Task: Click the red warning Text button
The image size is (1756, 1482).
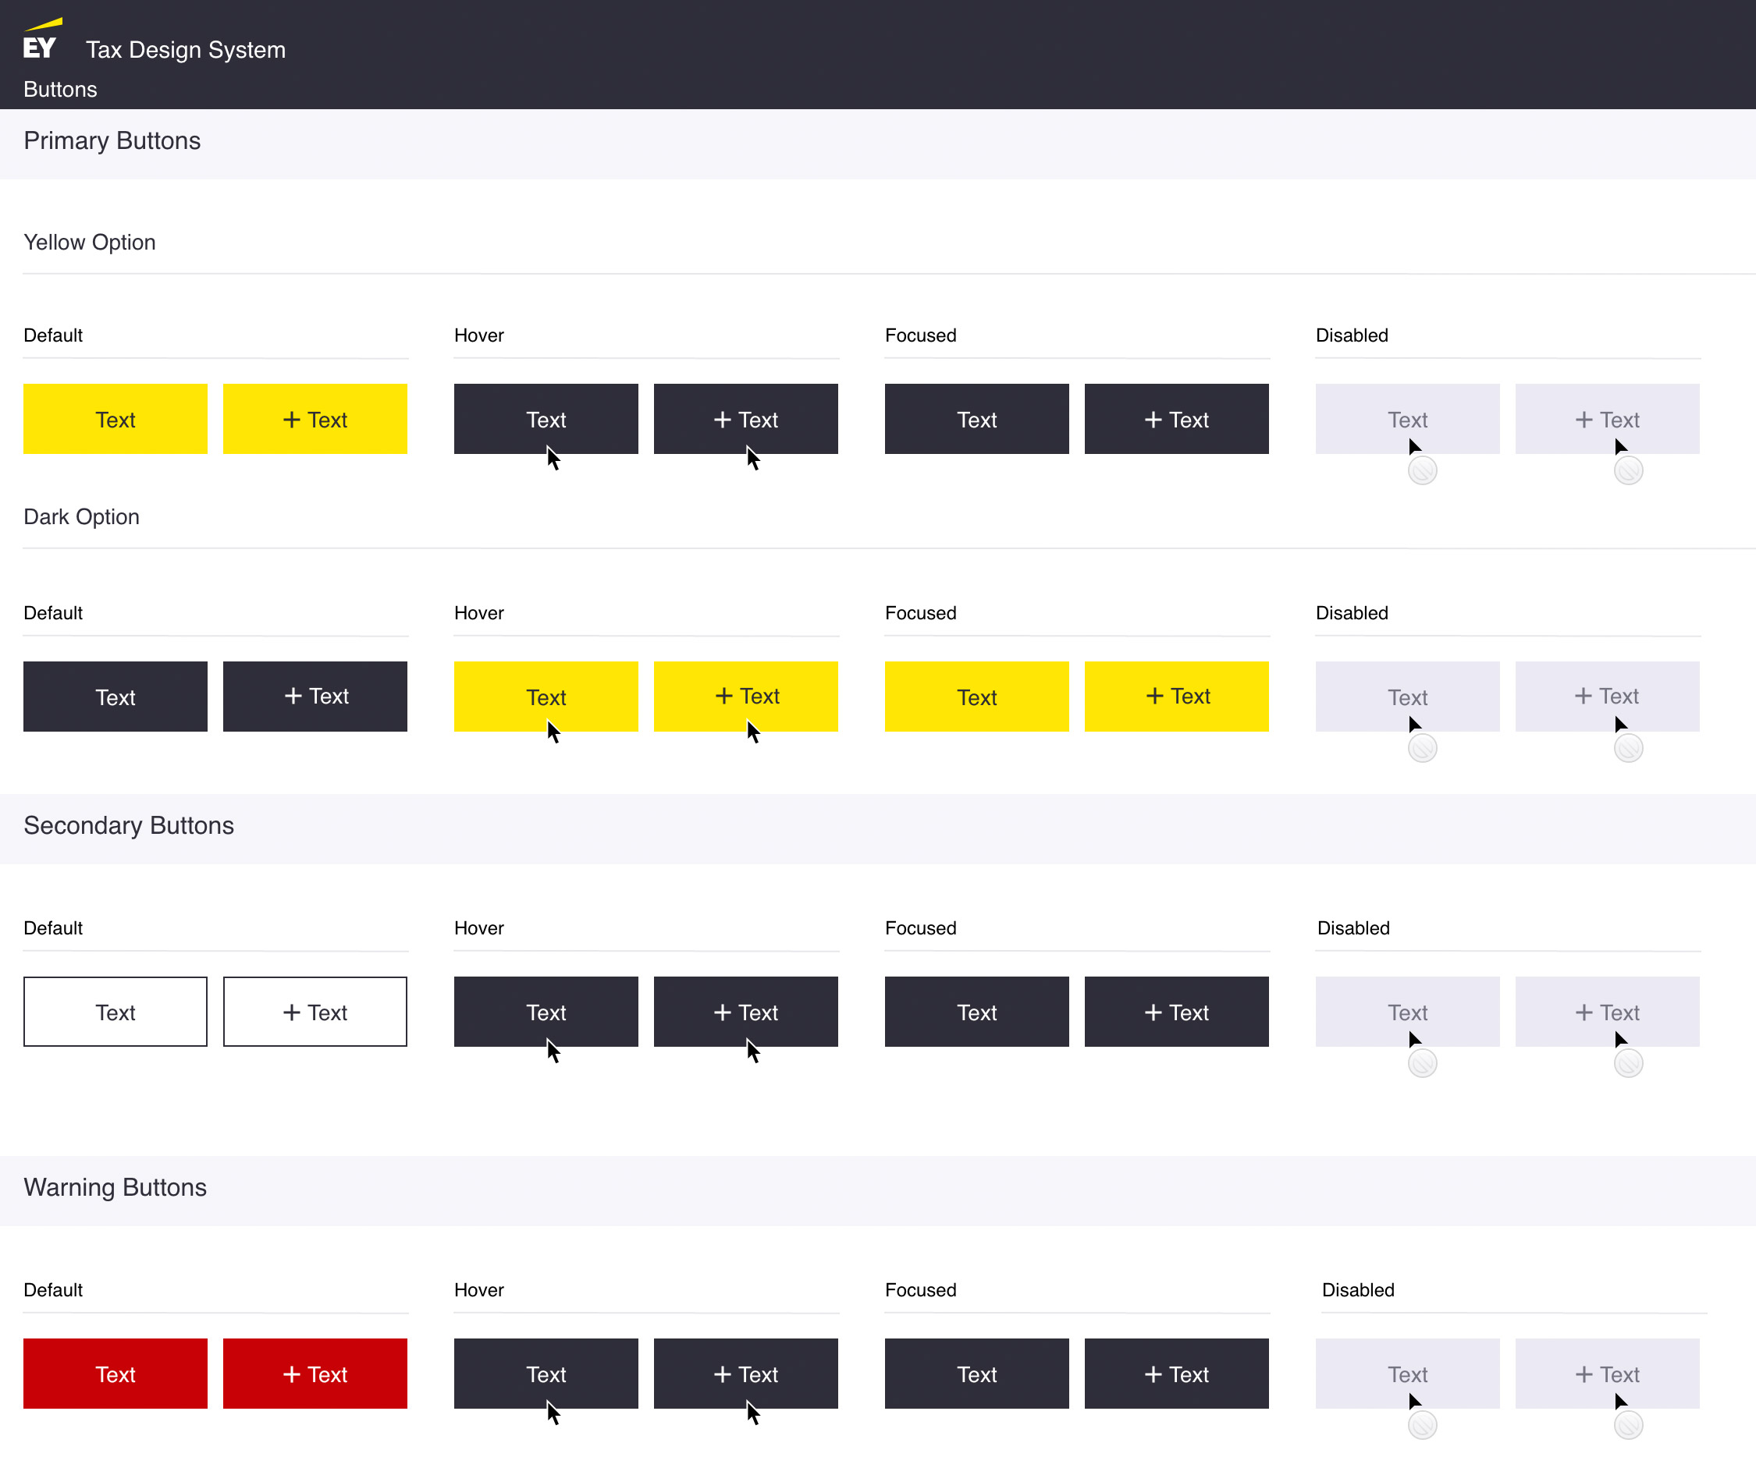Action: 116,1374
